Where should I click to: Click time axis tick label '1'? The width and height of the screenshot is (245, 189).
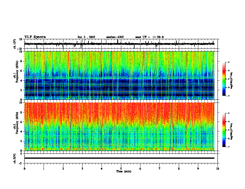tap(44, 169)
